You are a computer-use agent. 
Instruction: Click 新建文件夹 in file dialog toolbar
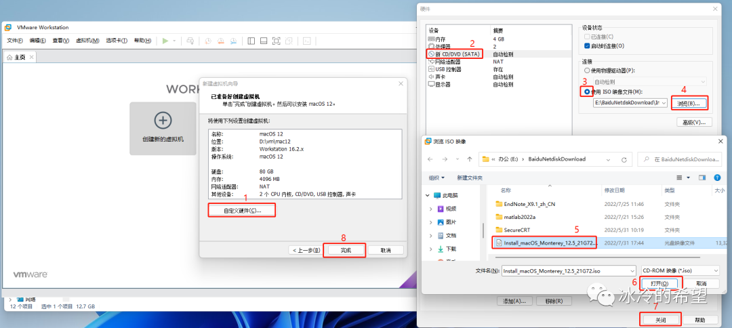(470, 178)
